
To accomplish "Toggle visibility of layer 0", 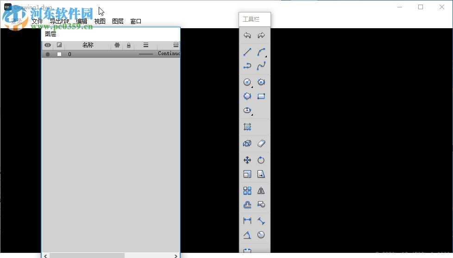I will pos(48,54).
